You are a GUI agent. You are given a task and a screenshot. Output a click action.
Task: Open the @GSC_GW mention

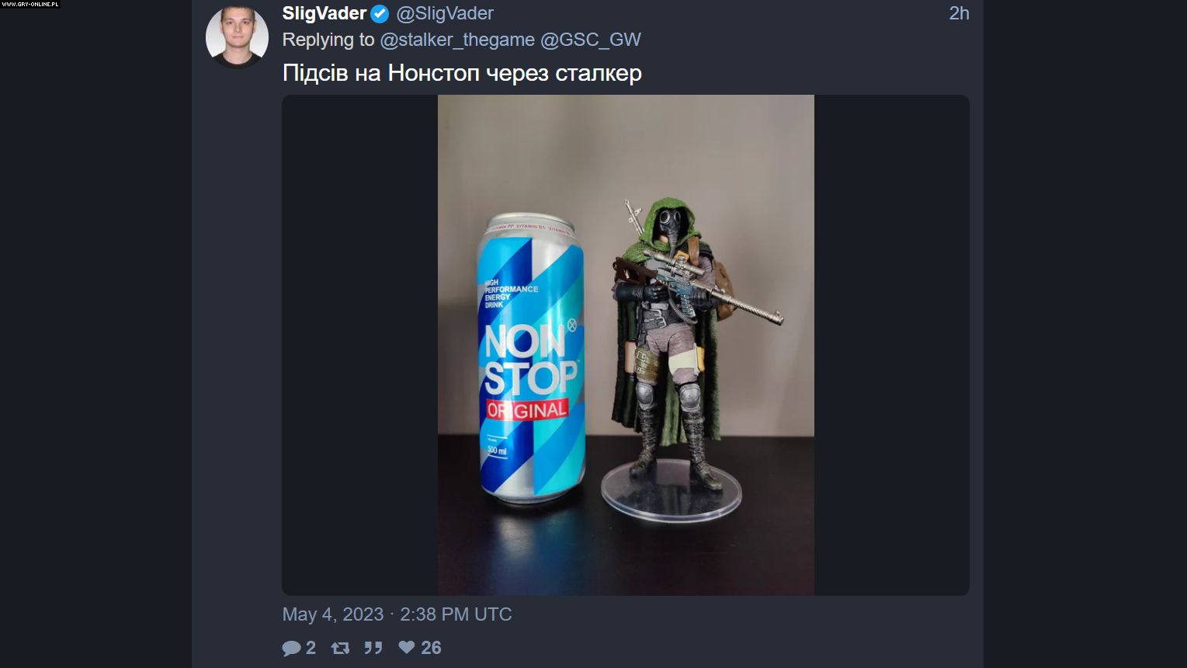coord(591,40)
